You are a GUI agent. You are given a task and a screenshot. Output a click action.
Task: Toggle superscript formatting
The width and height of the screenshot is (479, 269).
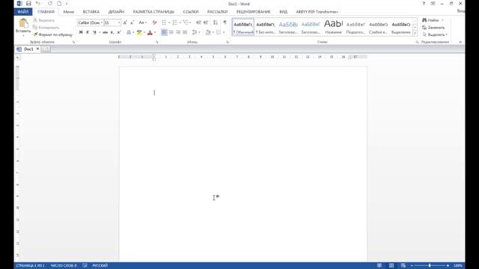click(119, 32)
